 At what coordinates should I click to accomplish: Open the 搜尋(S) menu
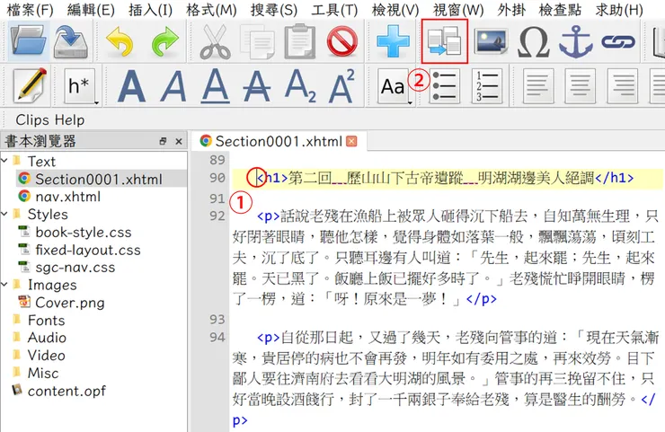click(274, 10)
